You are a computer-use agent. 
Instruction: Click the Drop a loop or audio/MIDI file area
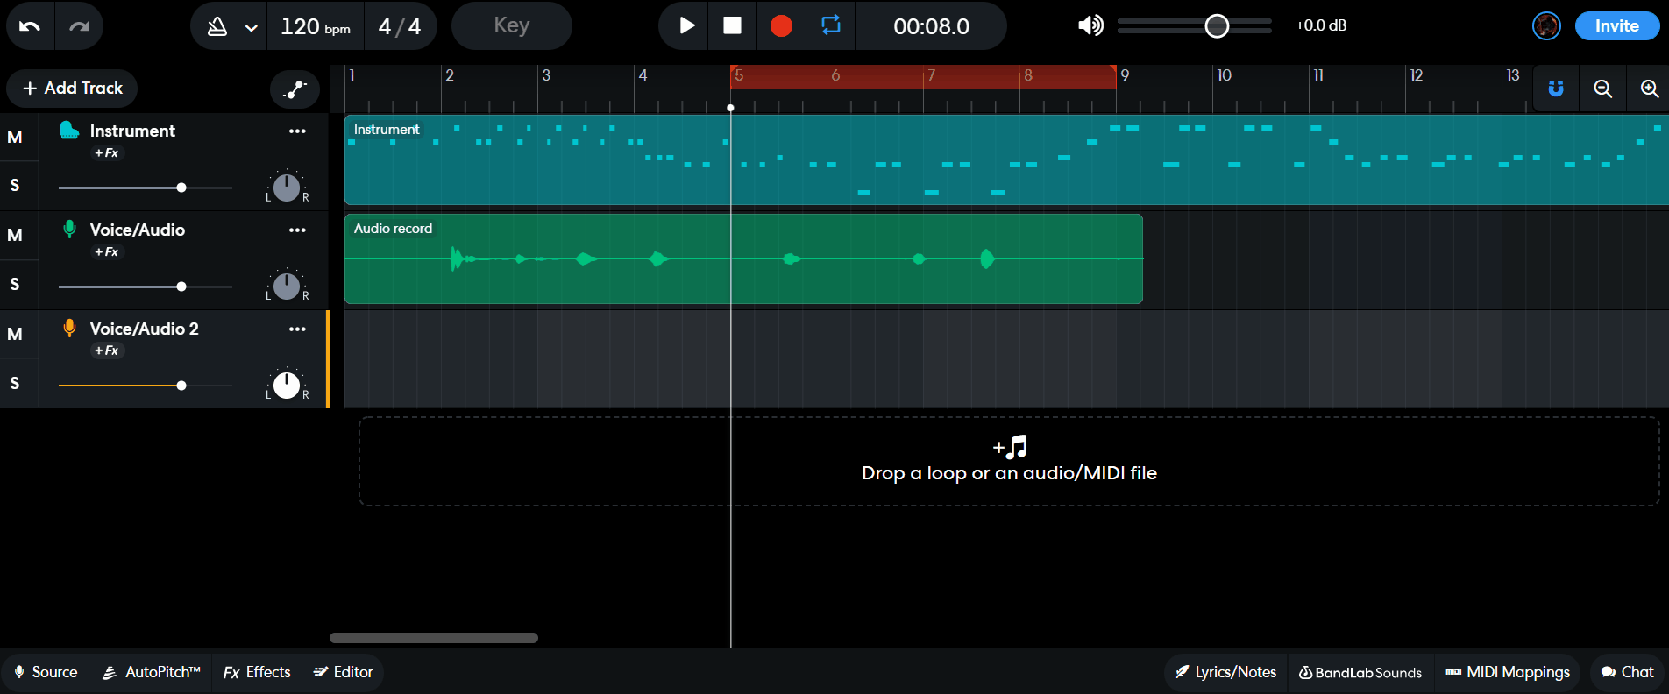point(1009,461)
